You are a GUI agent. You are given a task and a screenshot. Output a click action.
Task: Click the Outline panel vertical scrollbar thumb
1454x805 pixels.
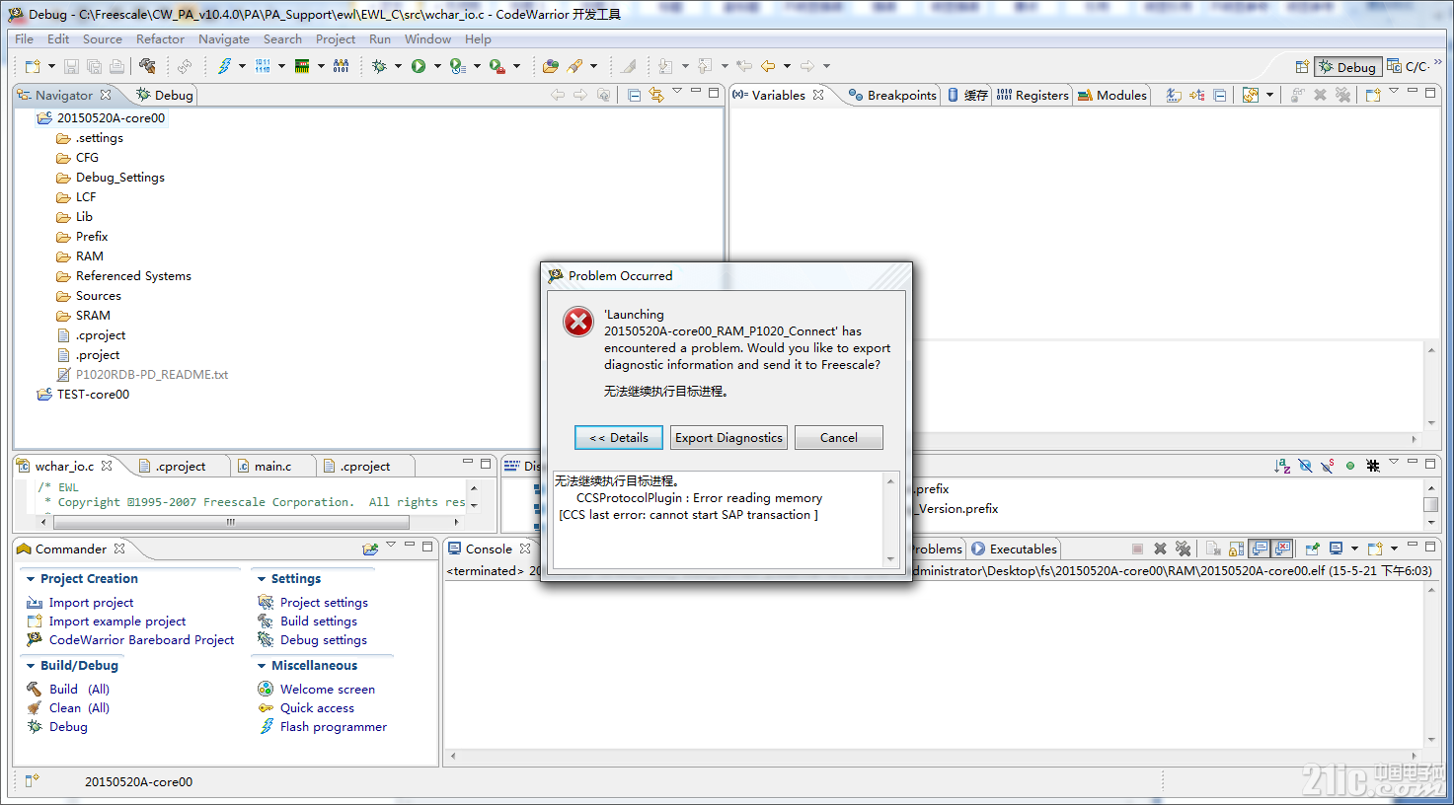pos(1430,504)
